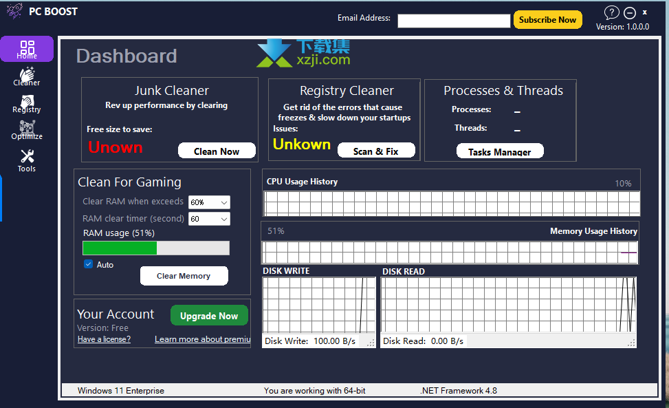The image size is (669, 408).
Task: Click the Your Account heading
Action: pyautogui.click(x=116, y=314)
